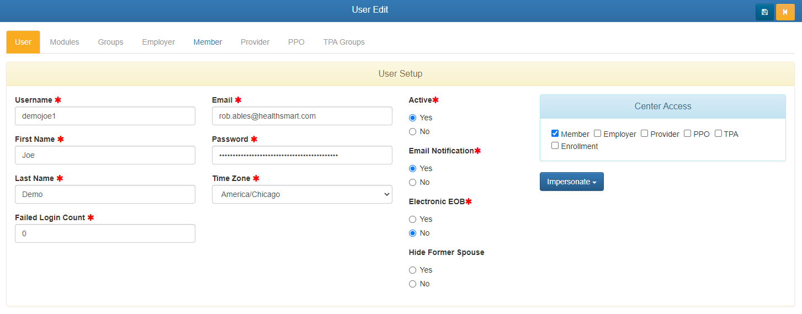Click the save icon button
Image resolution: width=802 pixels, height=314 pixels.
point(764,12)
